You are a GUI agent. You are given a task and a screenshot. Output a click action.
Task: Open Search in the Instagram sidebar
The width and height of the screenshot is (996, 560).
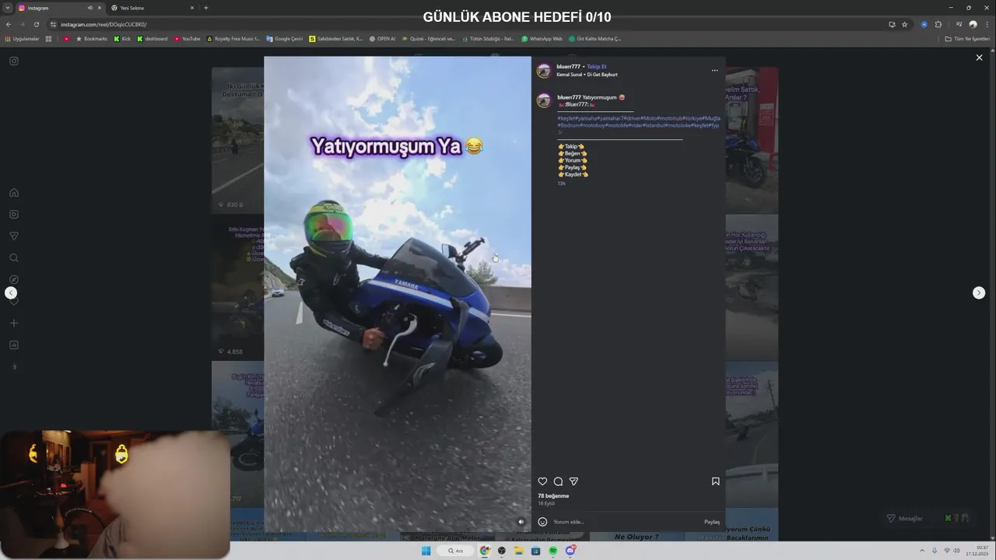[x=14, y=258]
